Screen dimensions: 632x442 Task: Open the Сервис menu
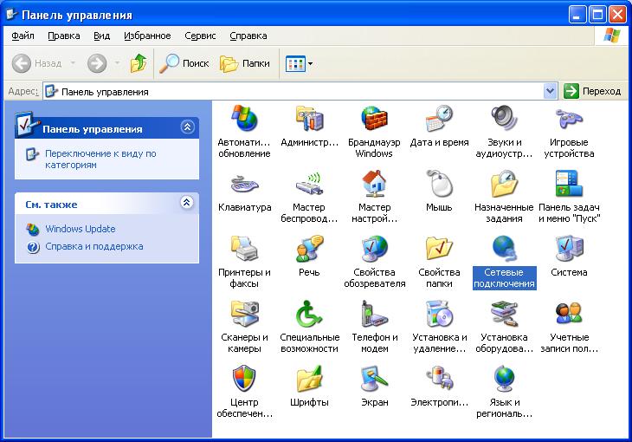pyautogui.click(x=200, y=36)
